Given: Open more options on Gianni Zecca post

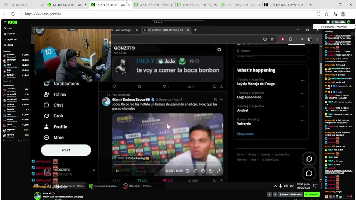Looking at the screenshot, I should coord(221,99).
